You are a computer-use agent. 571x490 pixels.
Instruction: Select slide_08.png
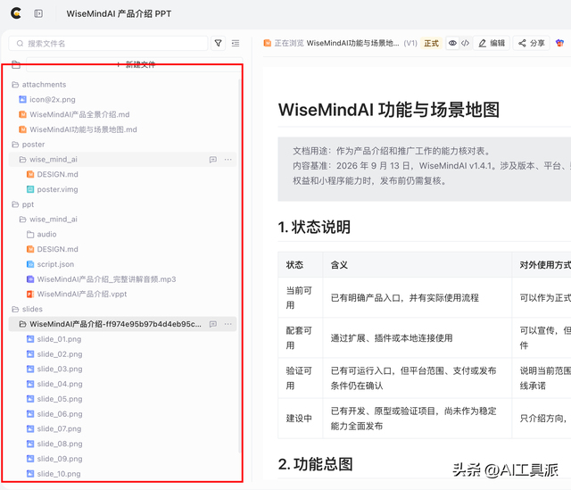pos(60,444)
